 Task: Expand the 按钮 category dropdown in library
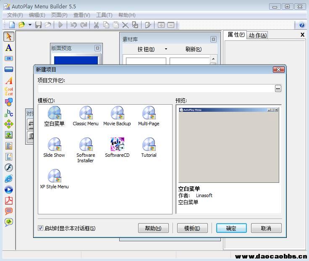pyautogui.click(x=166, y=49)
